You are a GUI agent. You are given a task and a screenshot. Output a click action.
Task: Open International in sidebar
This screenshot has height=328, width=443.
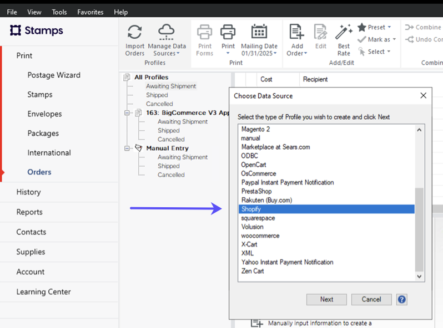point(49,153)
